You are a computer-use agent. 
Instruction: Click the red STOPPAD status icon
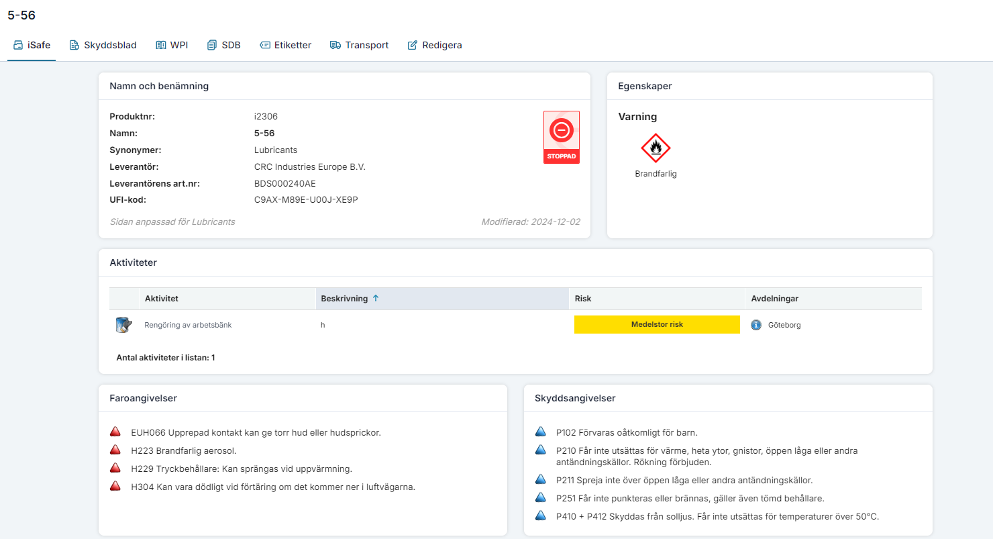[562, 138]
